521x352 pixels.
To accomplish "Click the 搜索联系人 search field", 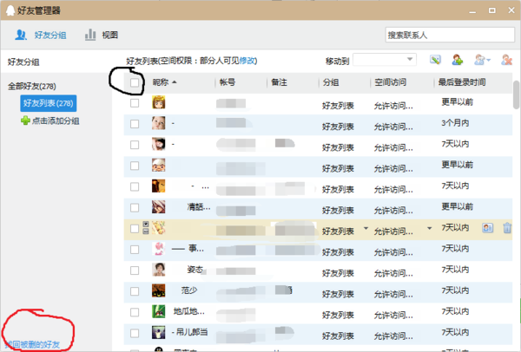I will pos(450,35).
